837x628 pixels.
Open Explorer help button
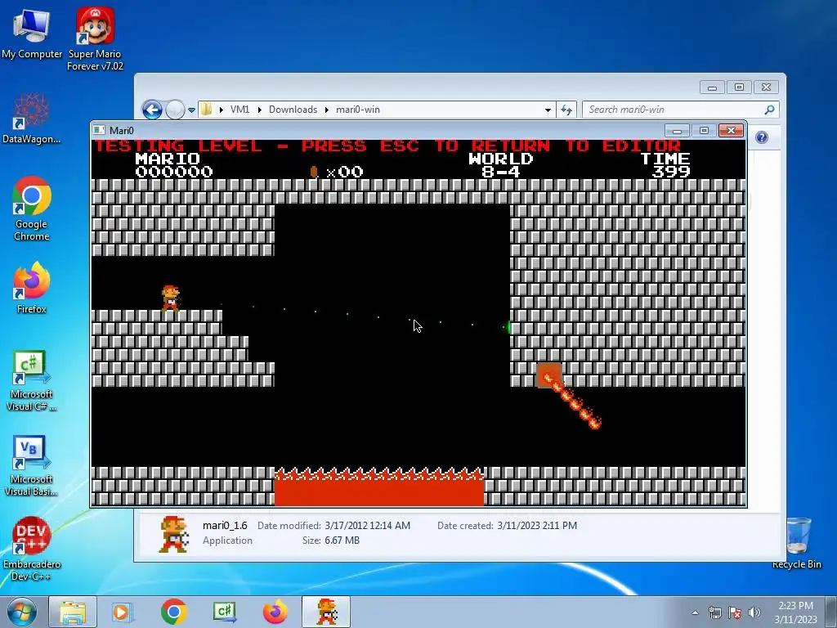point(762,137)
